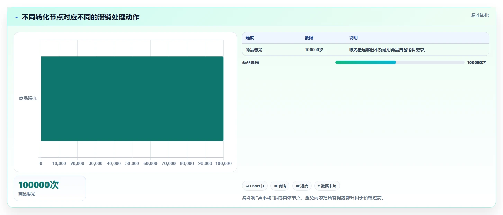Click the 商品曝光 progress bar
The width and height of the screenshot is (503, 215).
click(x=400, y=62)
